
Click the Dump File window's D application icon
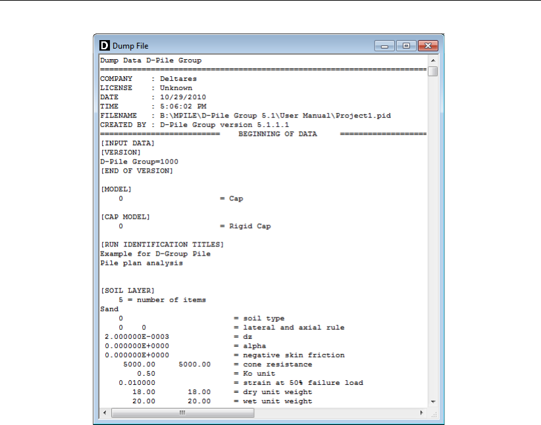[104, 45]
